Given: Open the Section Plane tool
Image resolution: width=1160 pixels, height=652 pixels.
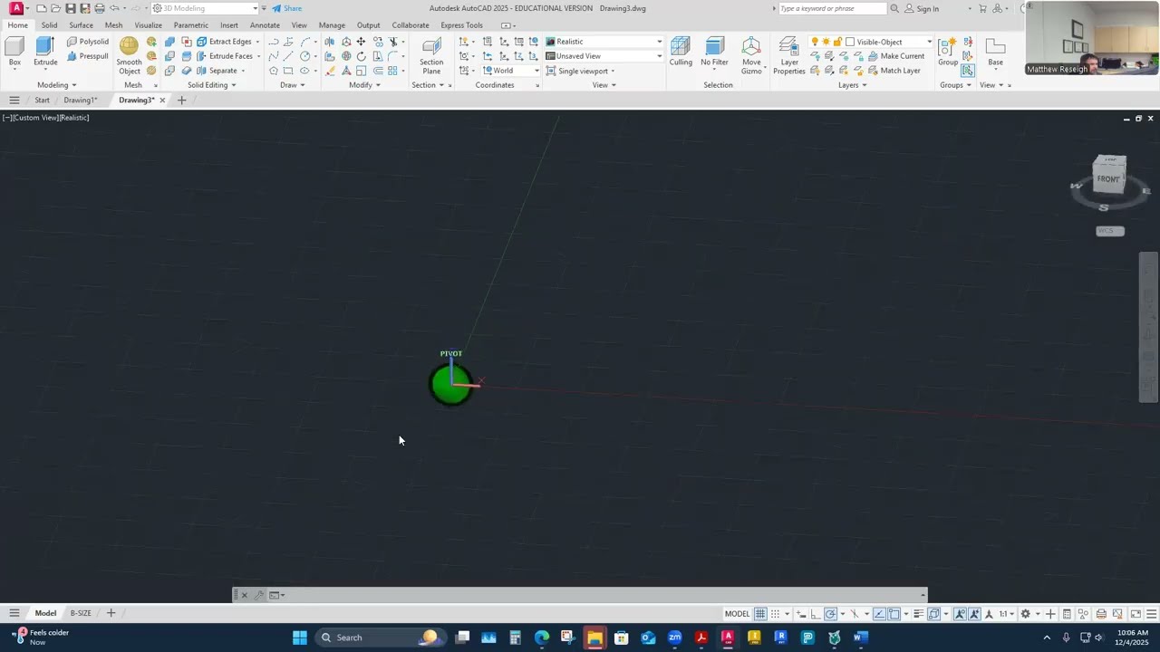Looking at the screenshot, I should click(431, 56).
